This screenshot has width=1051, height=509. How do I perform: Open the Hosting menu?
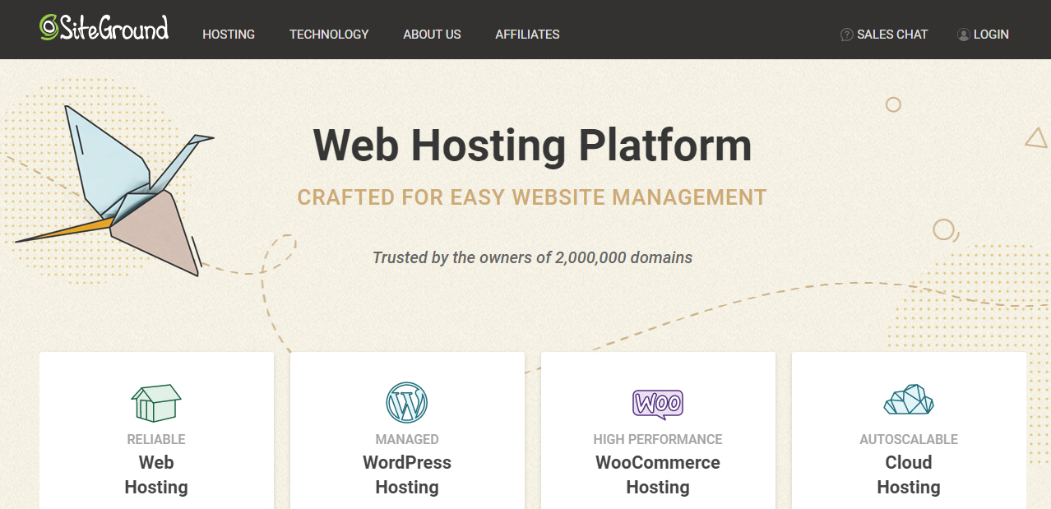[229, 35]
